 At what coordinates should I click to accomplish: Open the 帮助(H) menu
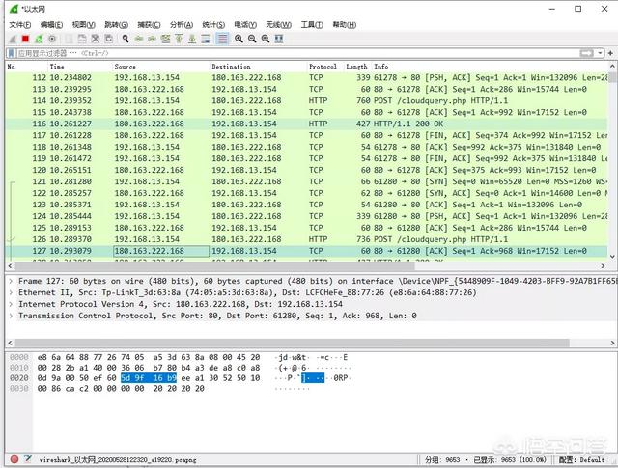[x=344, y=25]
